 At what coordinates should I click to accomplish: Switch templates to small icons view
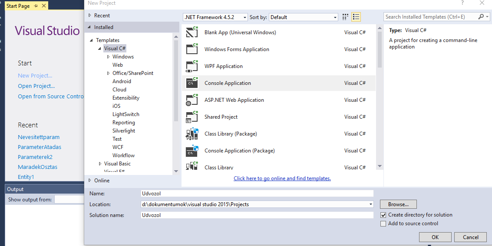click(346, 17)
